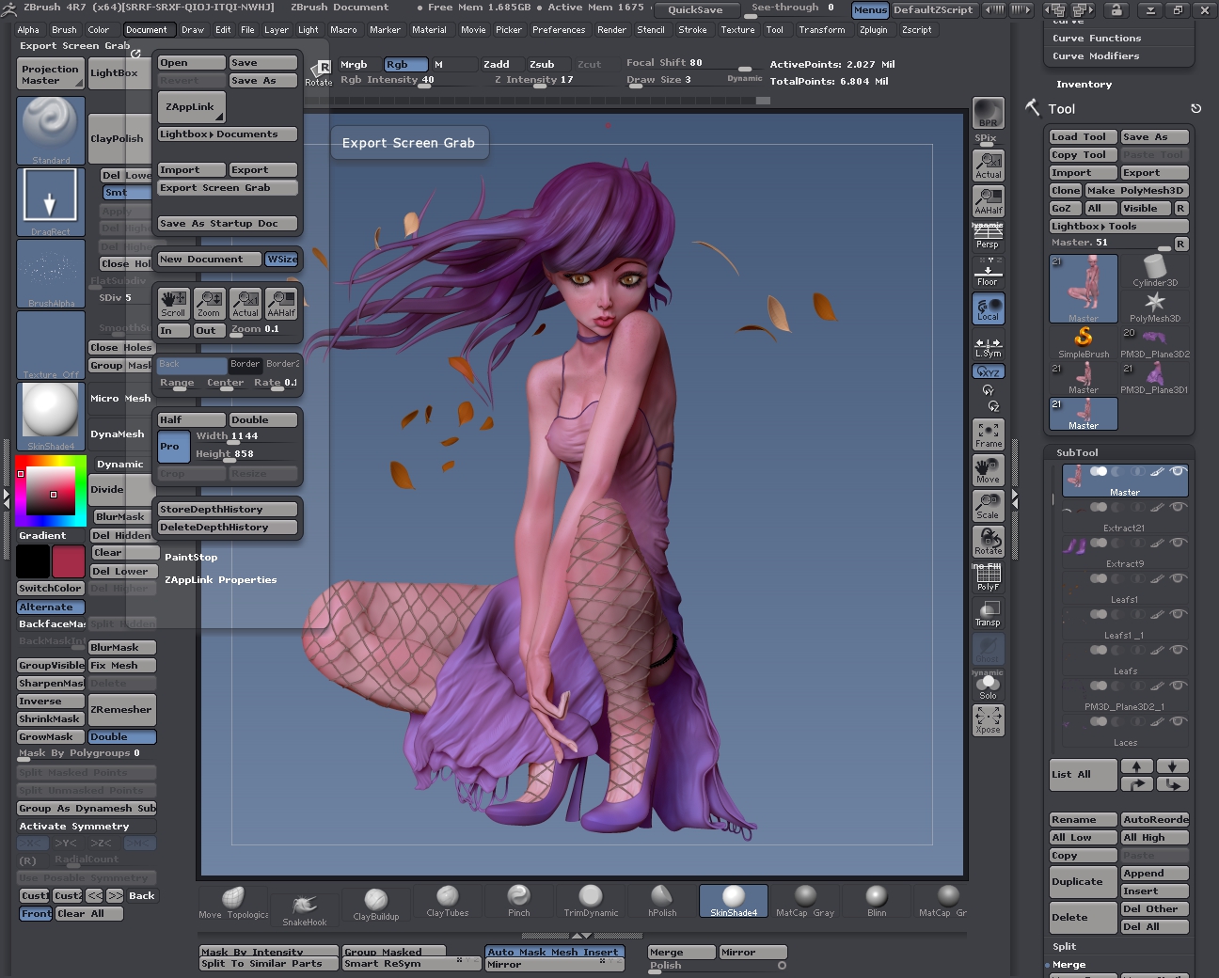The height and width of the screenshot is (978, 1219).
Task: Select the ClayTubes brush
Action: (x=448, y=901)
